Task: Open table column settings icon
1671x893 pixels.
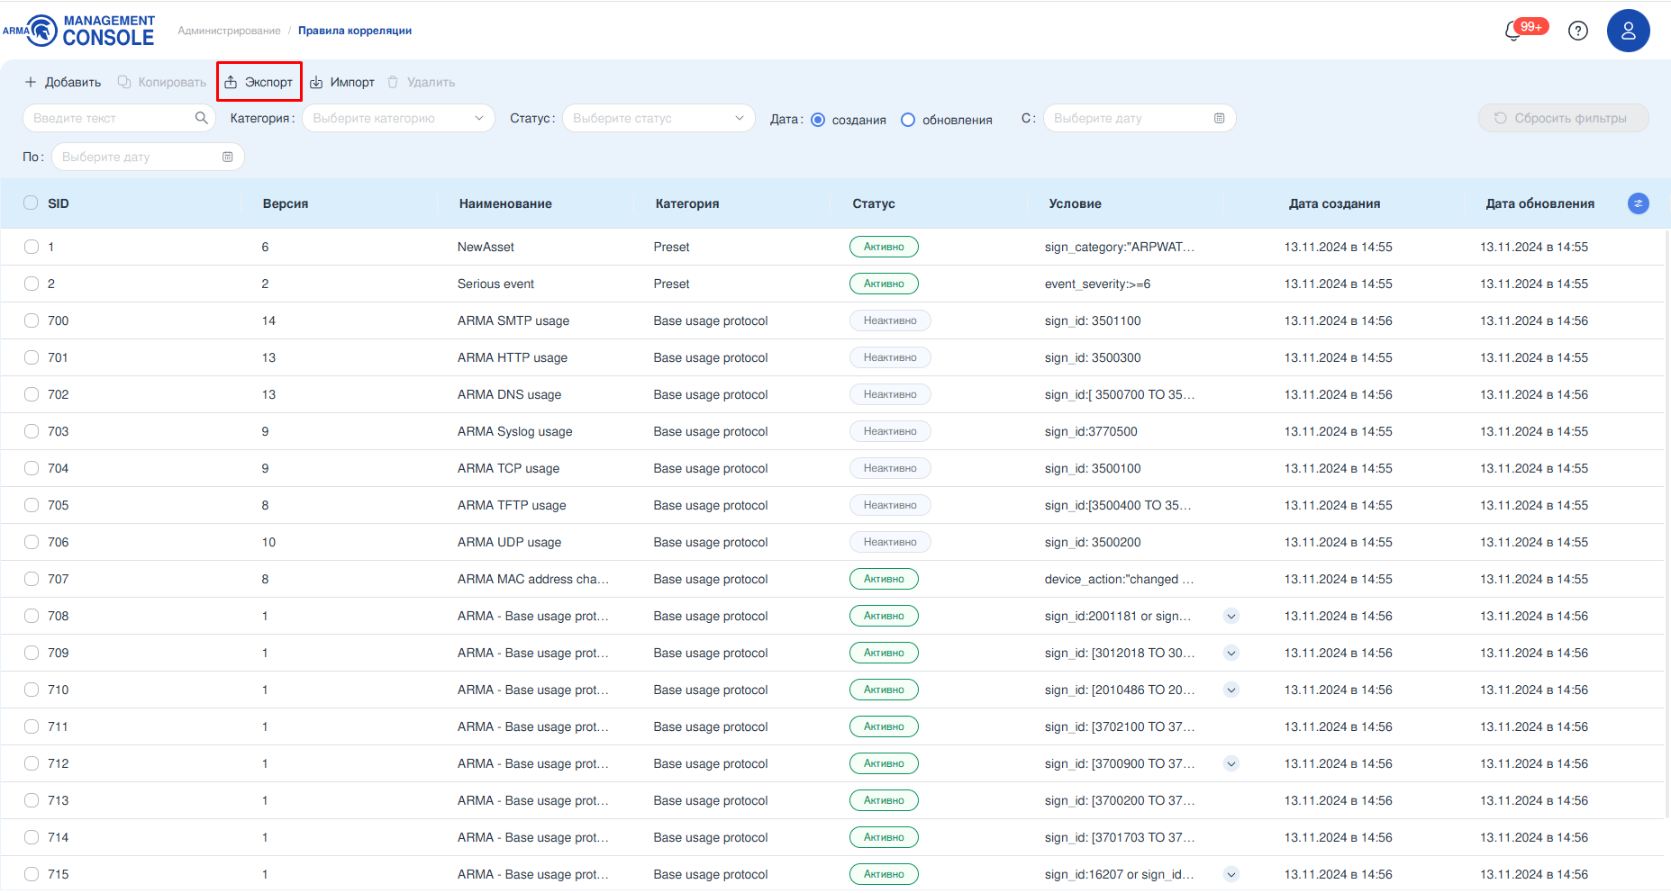Action: tap(1638, 203)
